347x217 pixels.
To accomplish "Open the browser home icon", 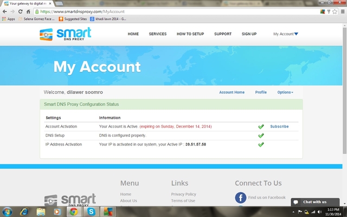I will pos(28,11).
